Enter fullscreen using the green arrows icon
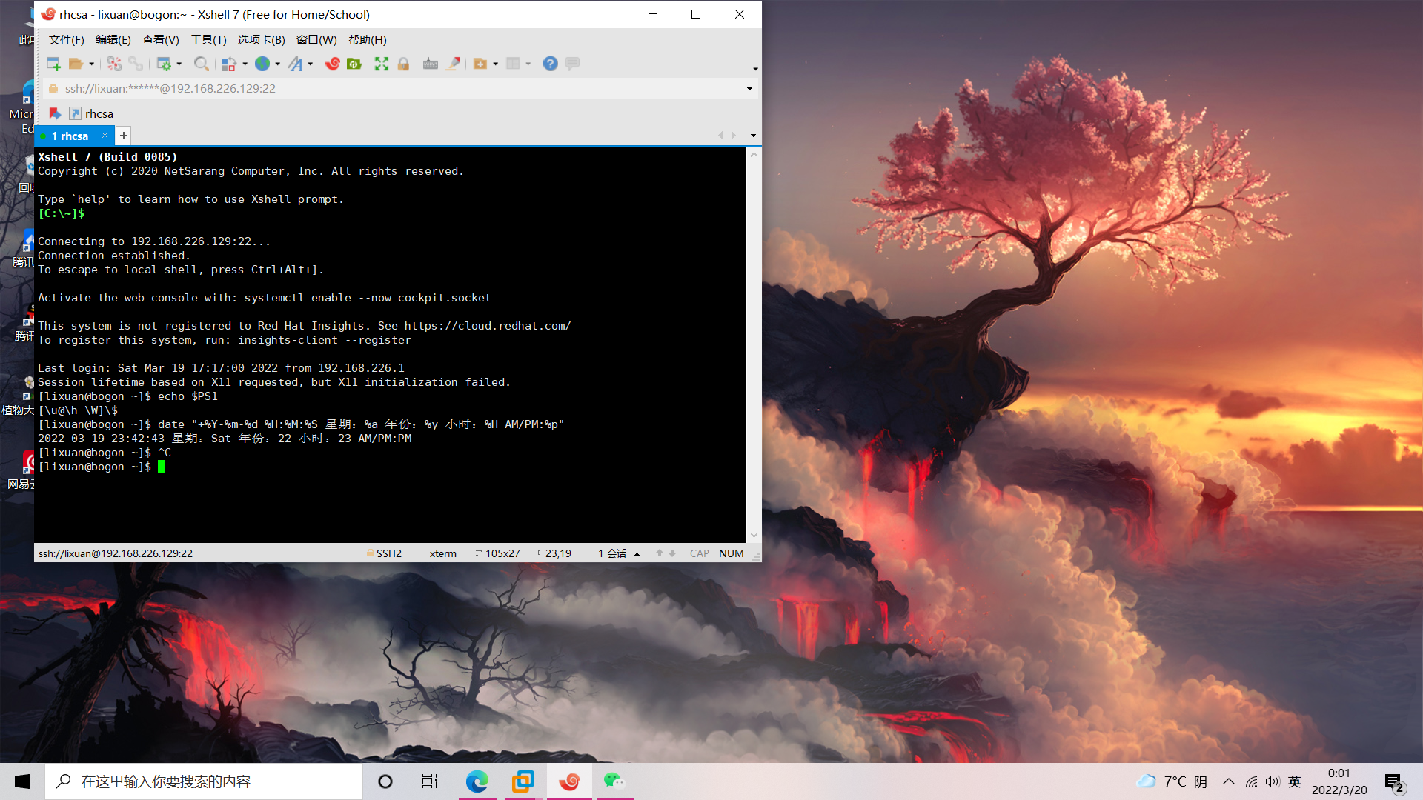Screen dimensions: 1423x800 click(381, 64)
